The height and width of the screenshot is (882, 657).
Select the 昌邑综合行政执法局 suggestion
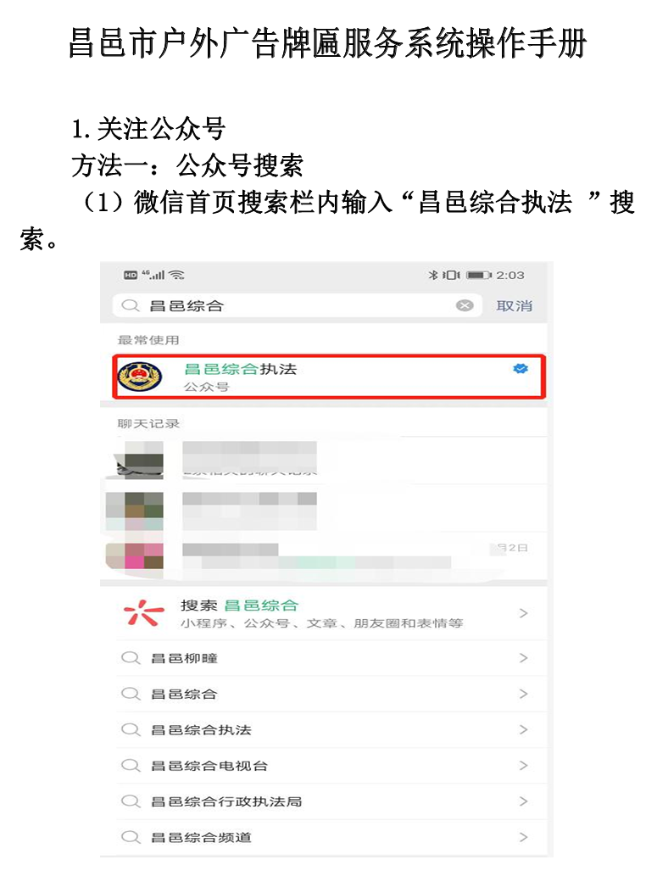[x=324, y=801]
